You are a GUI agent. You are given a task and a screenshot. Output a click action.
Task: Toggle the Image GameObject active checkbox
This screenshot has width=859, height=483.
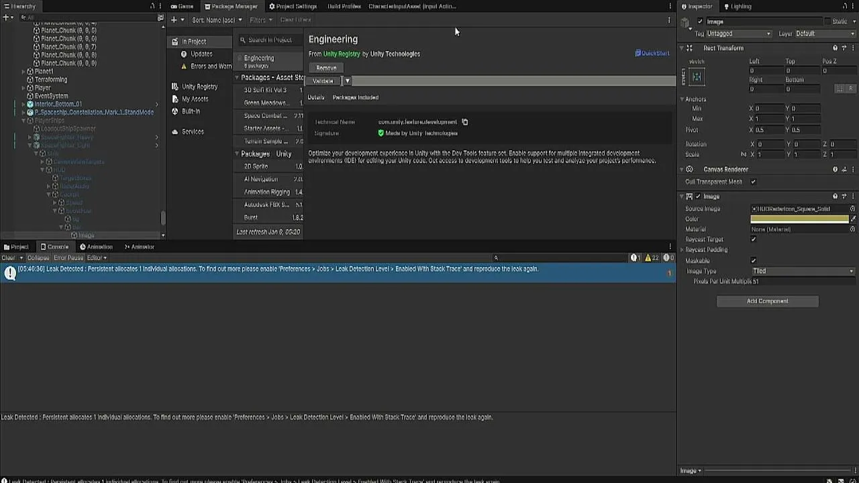[700, 21]
